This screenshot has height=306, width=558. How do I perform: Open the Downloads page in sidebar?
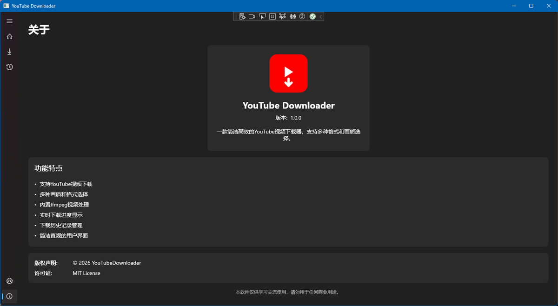[x=9, y=52]
